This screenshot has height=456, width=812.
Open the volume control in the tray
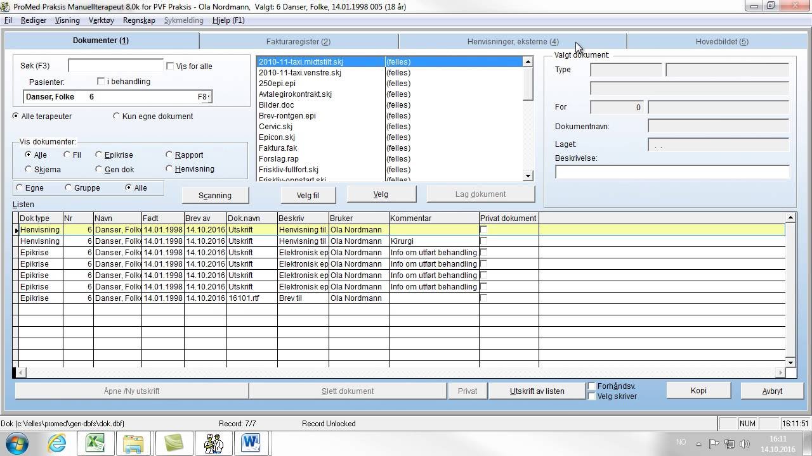point(744,443)
